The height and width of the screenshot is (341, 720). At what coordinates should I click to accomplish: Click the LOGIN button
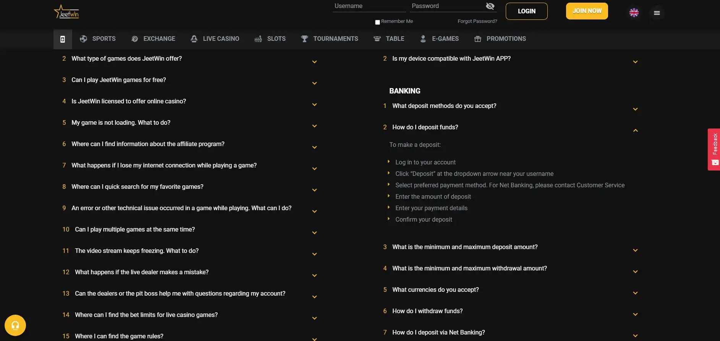click(526, 11)
